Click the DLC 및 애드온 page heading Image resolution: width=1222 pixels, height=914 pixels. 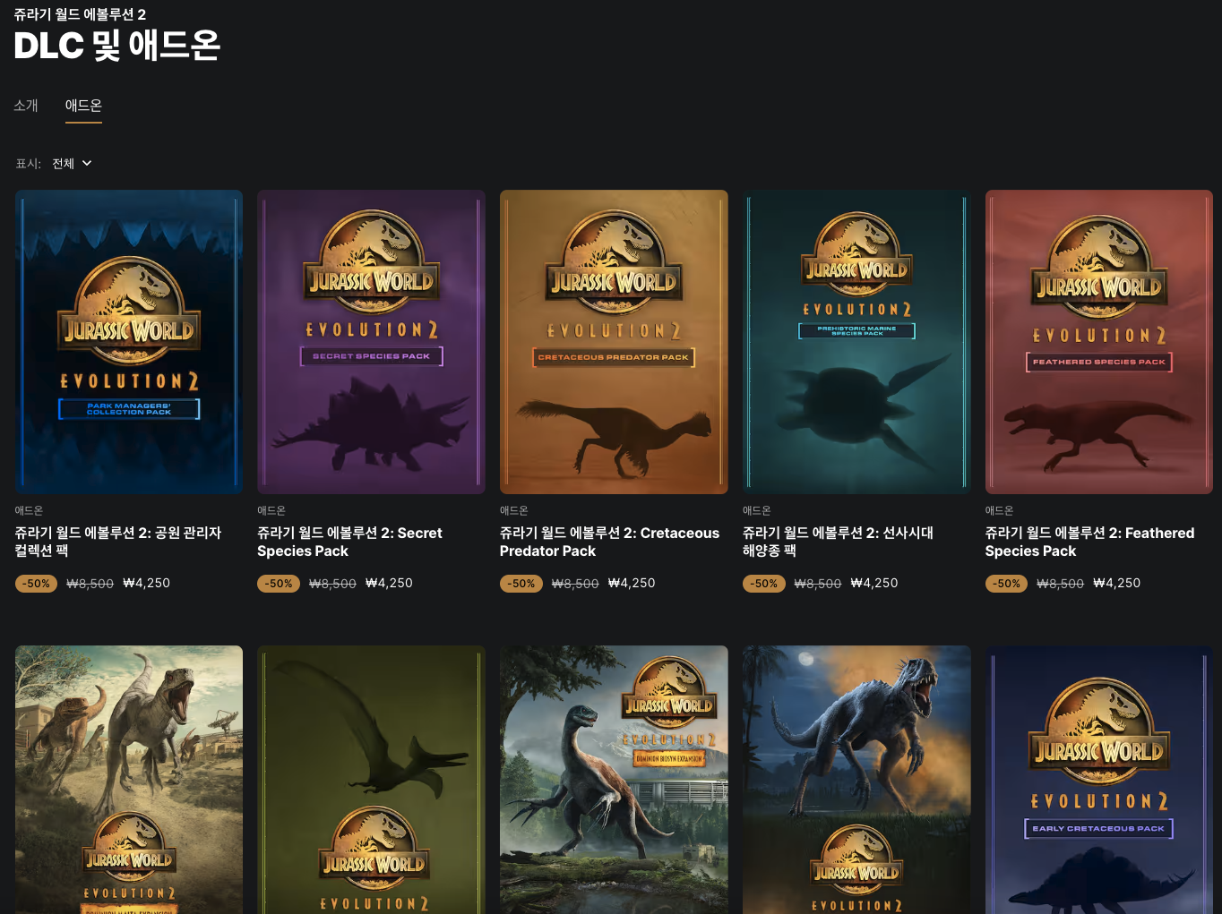click(x=117, y=45)
